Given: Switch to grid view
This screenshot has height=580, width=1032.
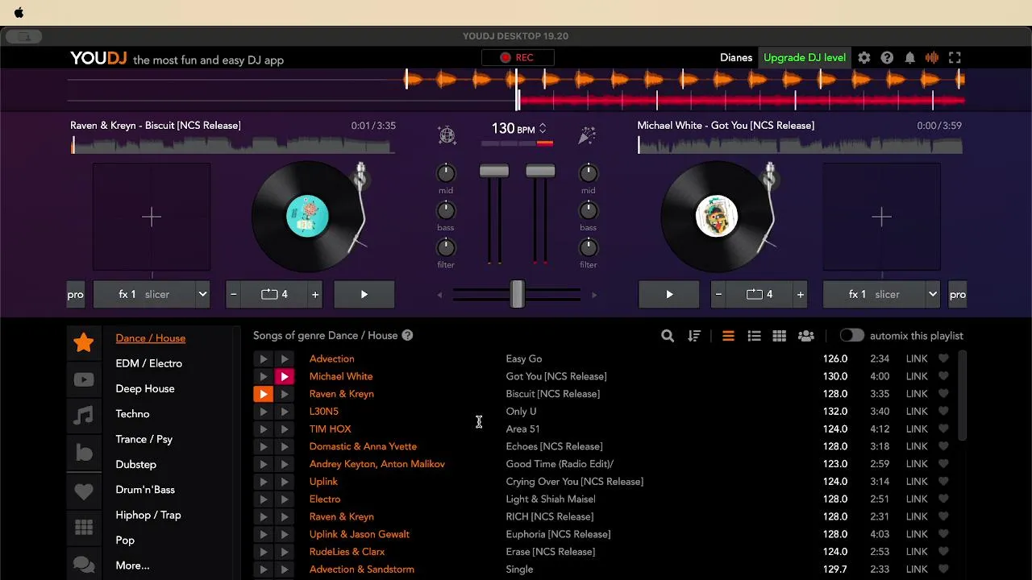Looking at the screenshot, I should pyautogui.click(x=780, y=336).
